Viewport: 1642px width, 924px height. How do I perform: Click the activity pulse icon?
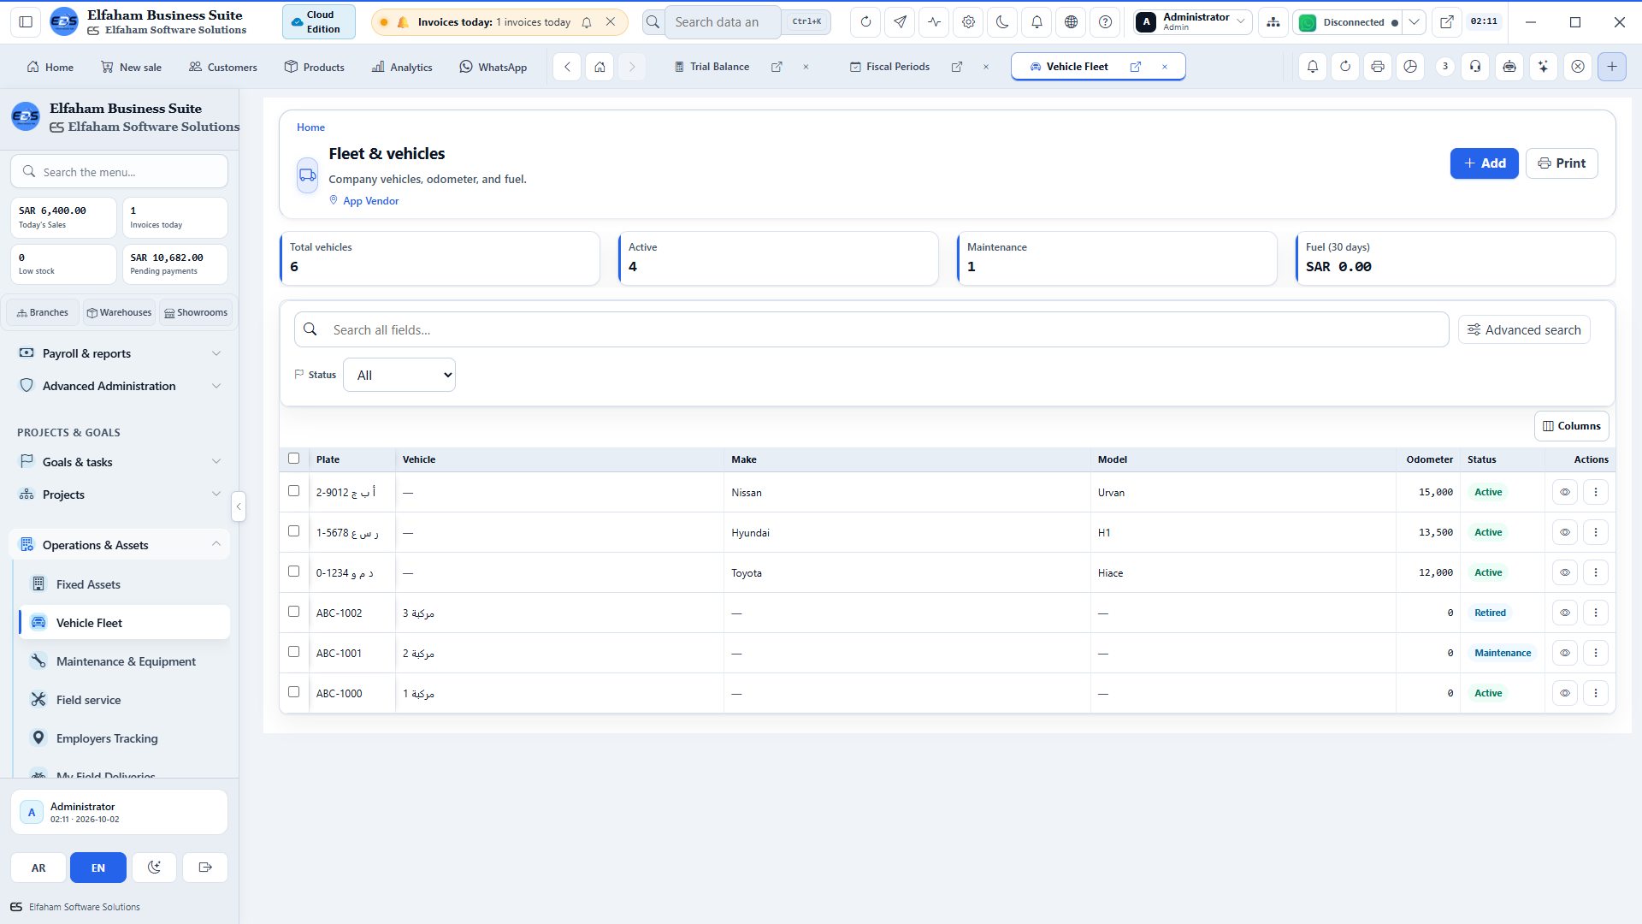click(934, 22)
